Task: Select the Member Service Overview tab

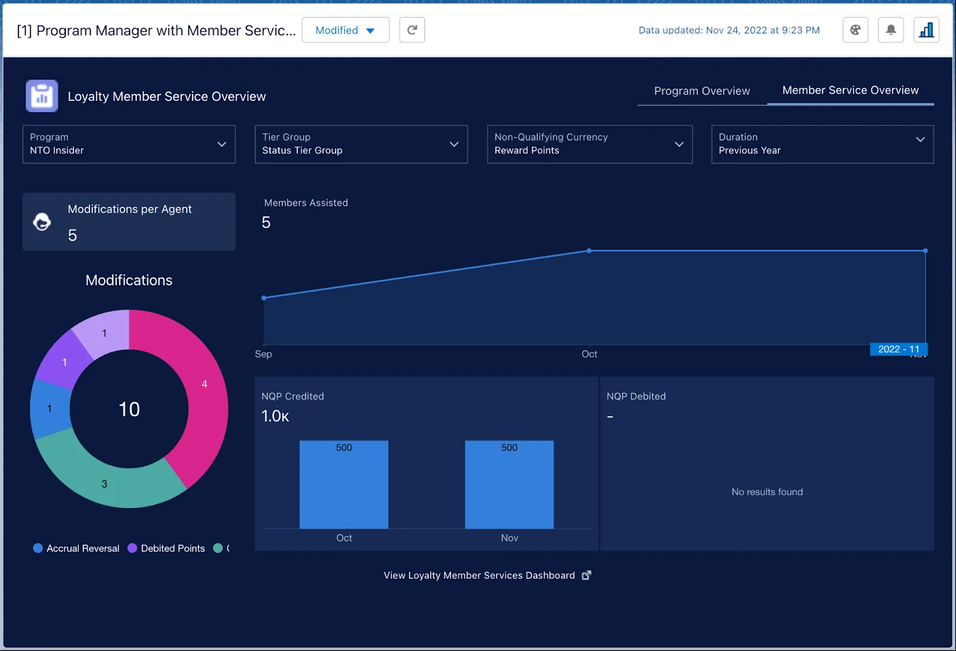Action: 850,90
